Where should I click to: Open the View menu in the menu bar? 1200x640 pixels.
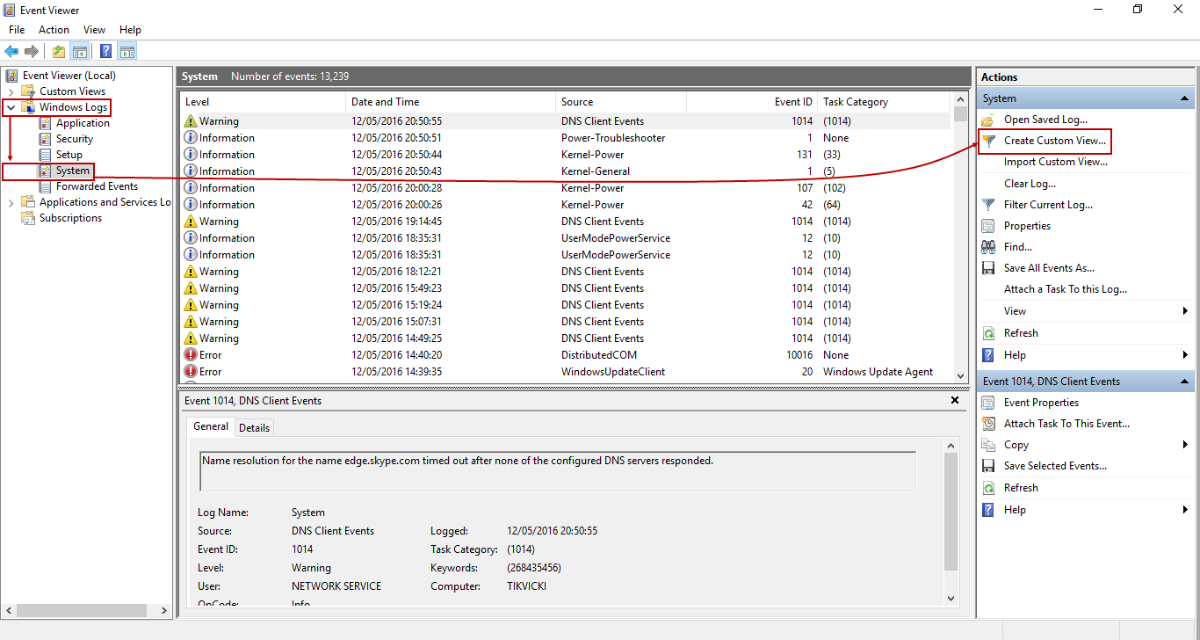pyautogui.click(x=94, y=30)
